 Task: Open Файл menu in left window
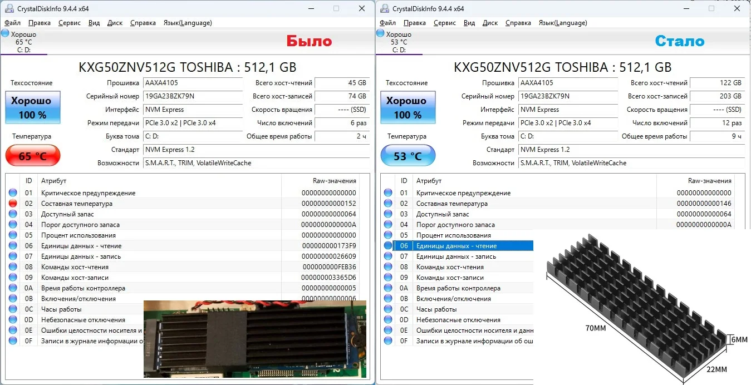point(12,23)
